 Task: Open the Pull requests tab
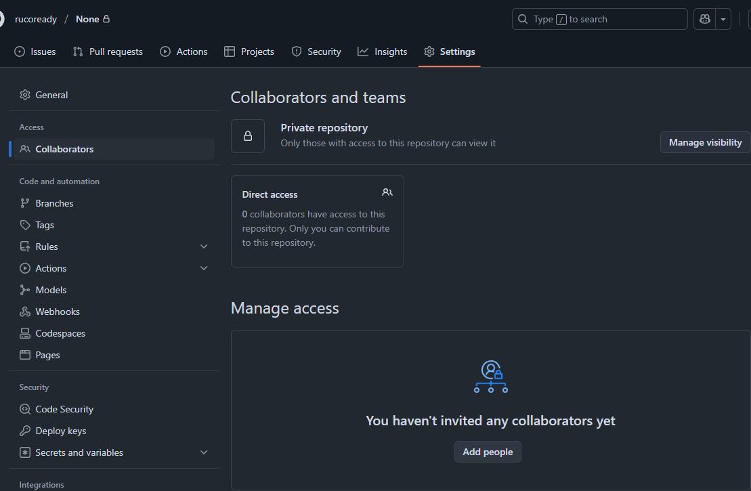tap(108, 51)
